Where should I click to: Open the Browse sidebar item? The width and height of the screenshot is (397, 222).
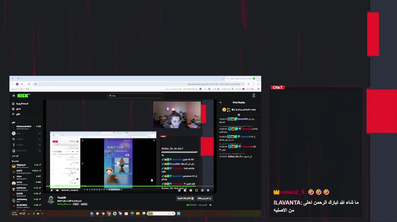click(x=16, y=109)
